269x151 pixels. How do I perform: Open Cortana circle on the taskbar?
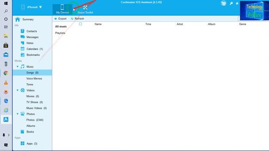[6, 19]
